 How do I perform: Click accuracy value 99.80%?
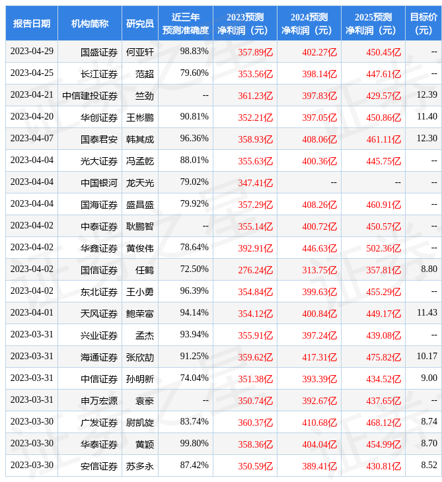click(194, 443)
